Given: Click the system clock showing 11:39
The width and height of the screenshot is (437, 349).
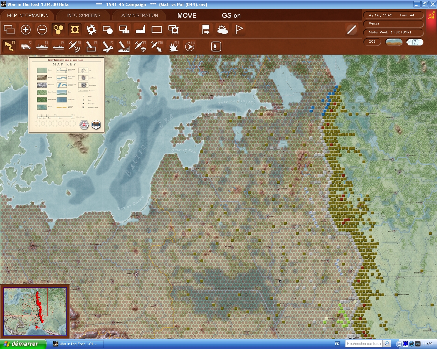Looking at the screenshot, I should point(427,344).
